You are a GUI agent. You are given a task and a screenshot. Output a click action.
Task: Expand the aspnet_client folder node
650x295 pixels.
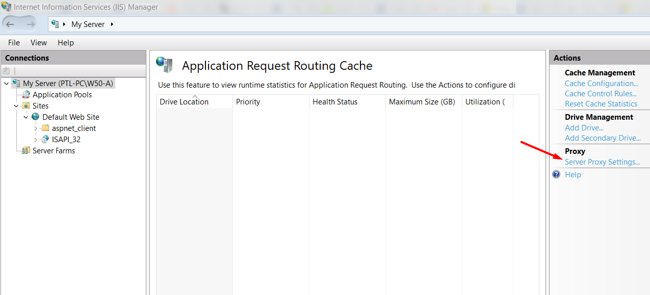(x=36, y=128)
